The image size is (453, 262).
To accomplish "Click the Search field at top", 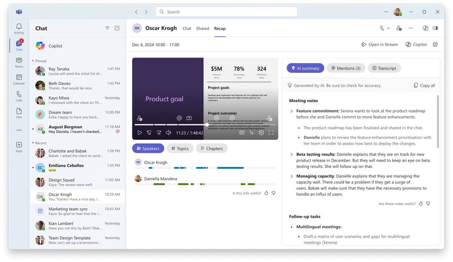I will (227, 12).
